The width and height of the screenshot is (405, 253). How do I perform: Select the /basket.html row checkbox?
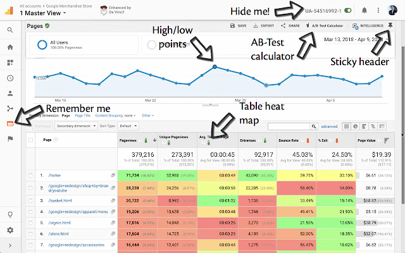click(x=31, y=200)
